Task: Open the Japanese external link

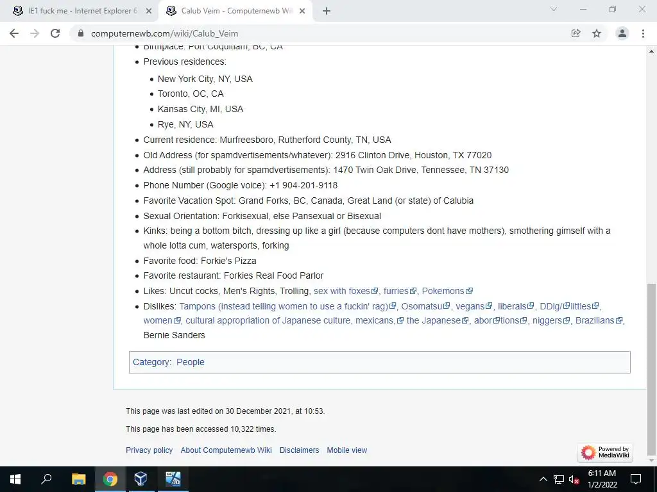Action: click(x=438, y=320)
